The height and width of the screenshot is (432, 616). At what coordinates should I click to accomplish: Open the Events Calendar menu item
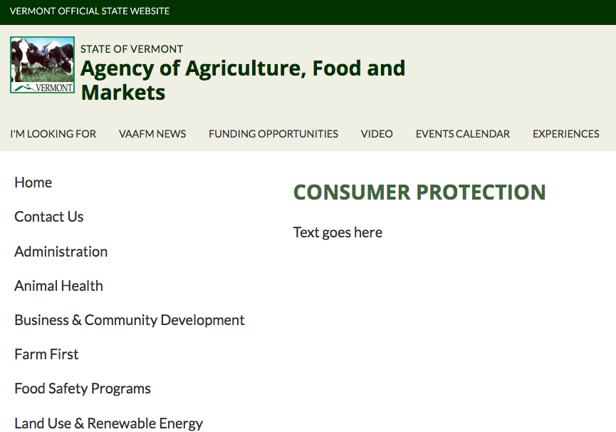point(463,133)
